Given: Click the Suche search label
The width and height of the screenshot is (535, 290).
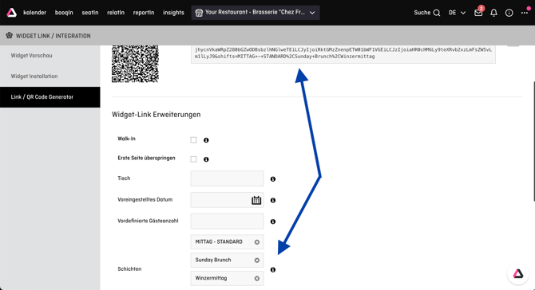Looking at the screenshot, I should point(422,13).
